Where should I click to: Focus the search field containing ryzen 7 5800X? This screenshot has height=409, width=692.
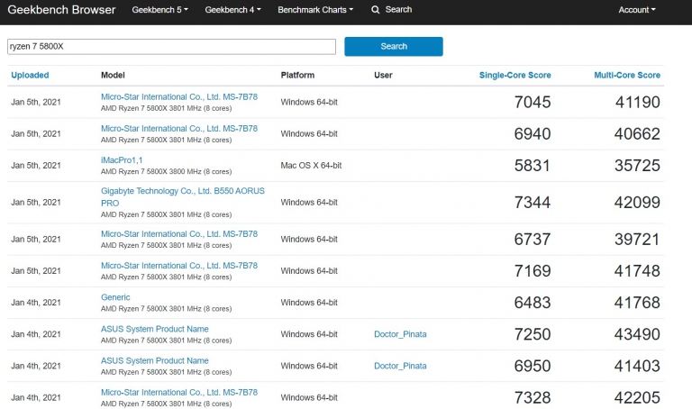point(171,46)
